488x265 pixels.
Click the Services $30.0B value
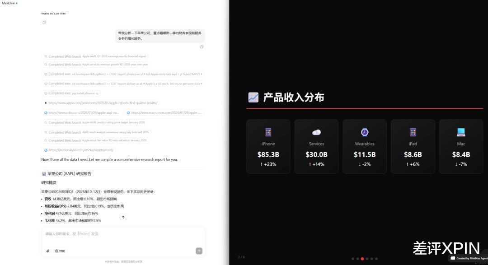click(x=316, y=154)
